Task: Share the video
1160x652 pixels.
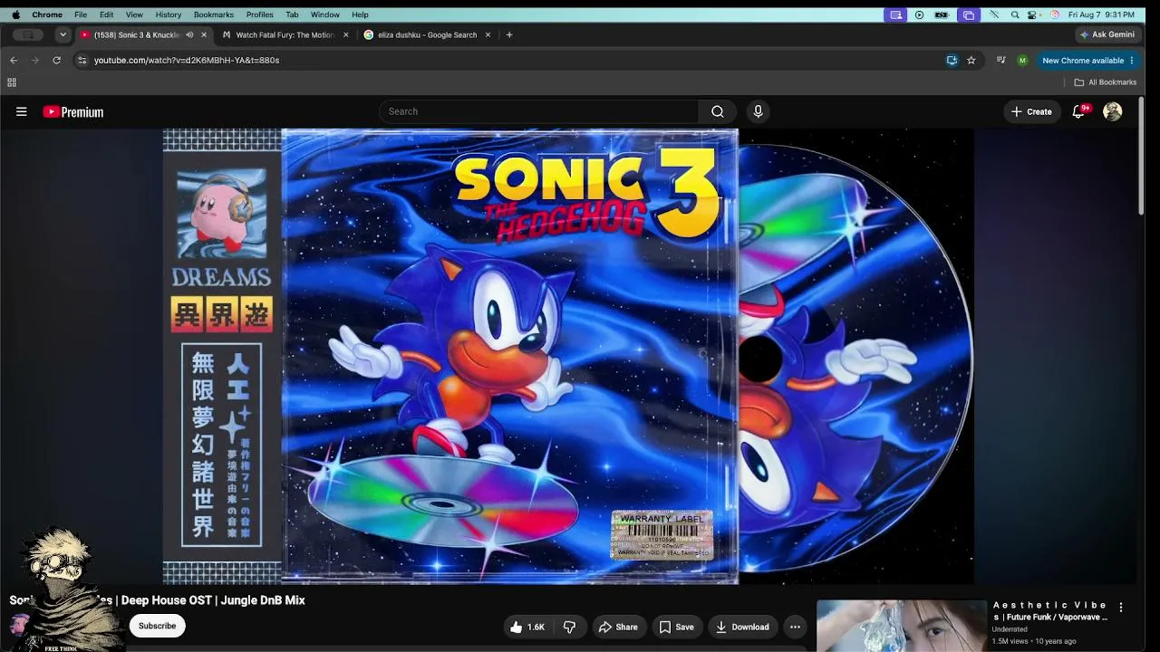Action: click(617, 627)
